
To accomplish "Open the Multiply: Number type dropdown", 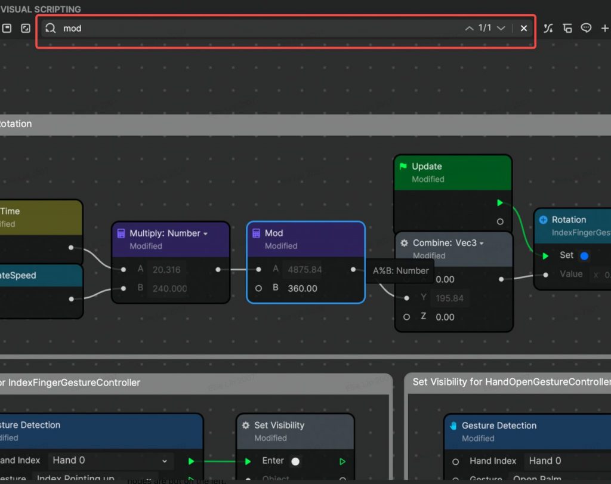I will click(x=205, y=234).
